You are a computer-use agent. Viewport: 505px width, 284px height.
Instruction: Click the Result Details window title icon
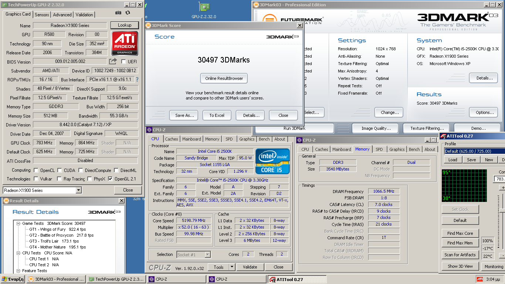6,201
